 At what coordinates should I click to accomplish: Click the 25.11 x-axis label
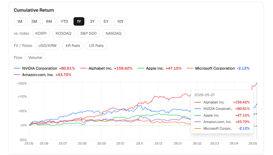(x=139, y=143)
